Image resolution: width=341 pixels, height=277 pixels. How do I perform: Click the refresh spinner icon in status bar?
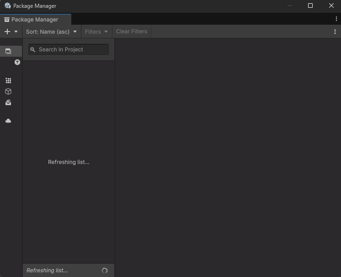click(x=105, y=271)
